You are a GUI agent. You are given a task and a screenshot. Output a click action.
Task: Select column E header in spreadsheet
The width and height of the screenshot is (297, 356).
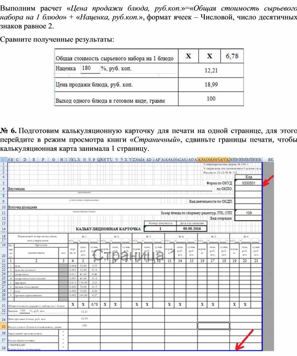(x=33, y=160)
